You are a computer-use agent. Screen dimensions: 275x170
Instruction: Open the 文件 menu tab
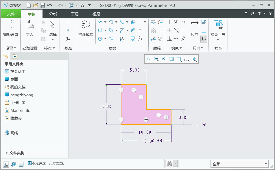tap(11, 14)
